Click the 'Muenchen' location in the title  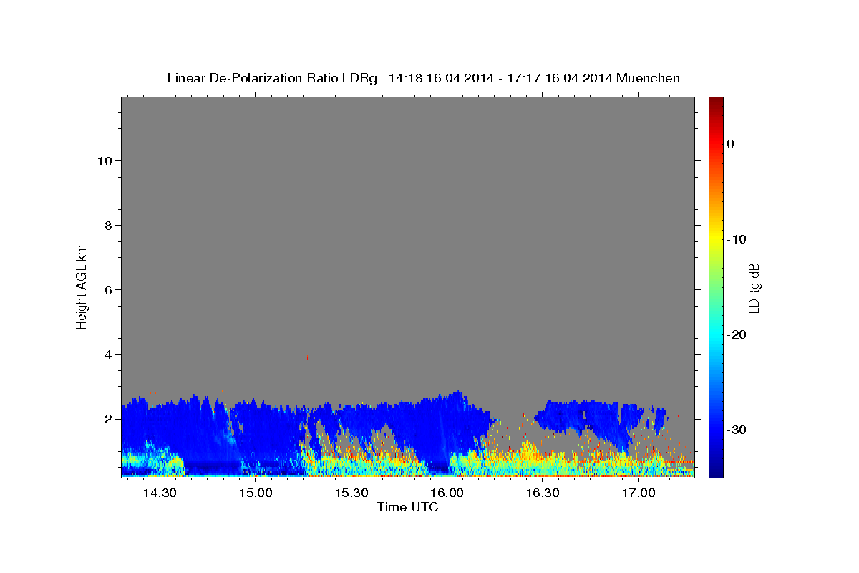click(x=649, y=78)
